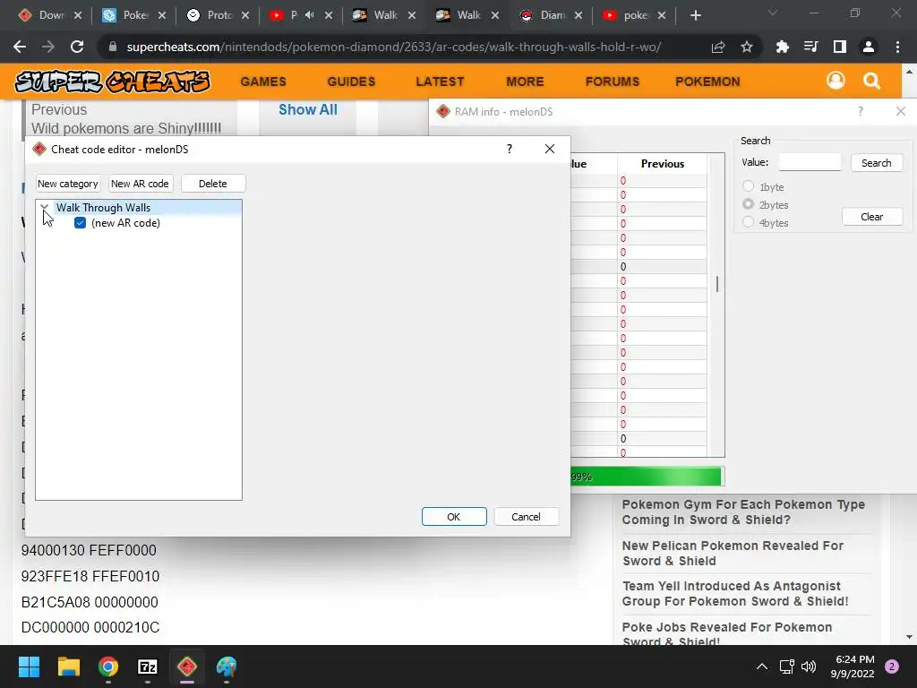Select the 1byte radio button
This screenshot has width=917, height=688.
748,186
